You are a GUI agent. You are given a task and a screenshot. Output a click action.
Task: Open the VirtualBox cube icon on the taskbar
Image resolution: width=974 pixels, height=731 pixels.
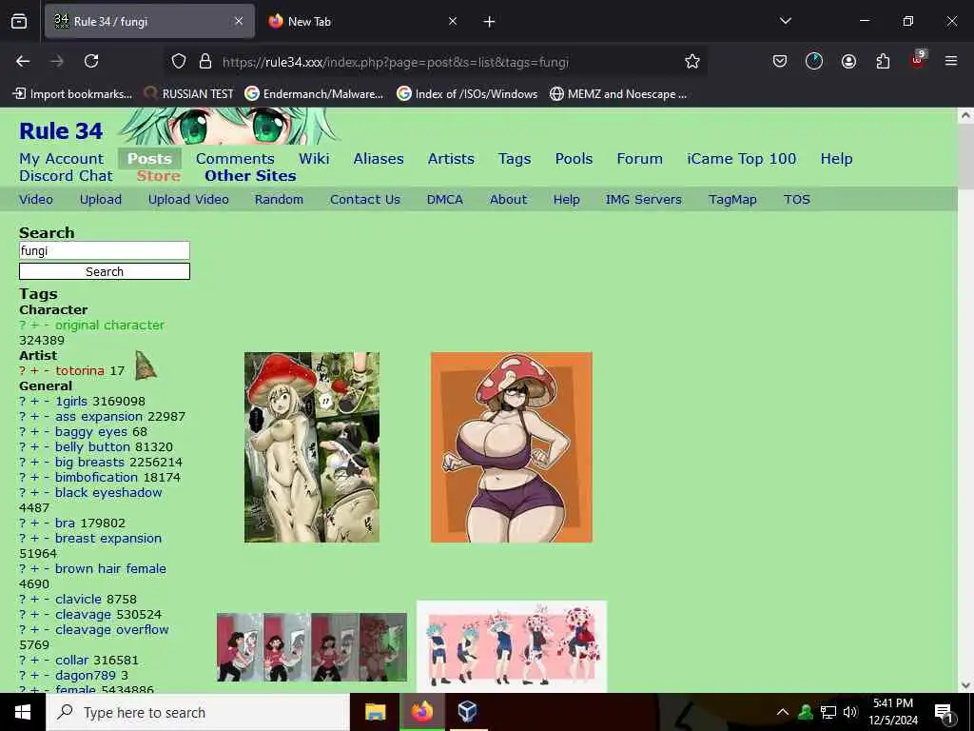(x=467, y=712)
